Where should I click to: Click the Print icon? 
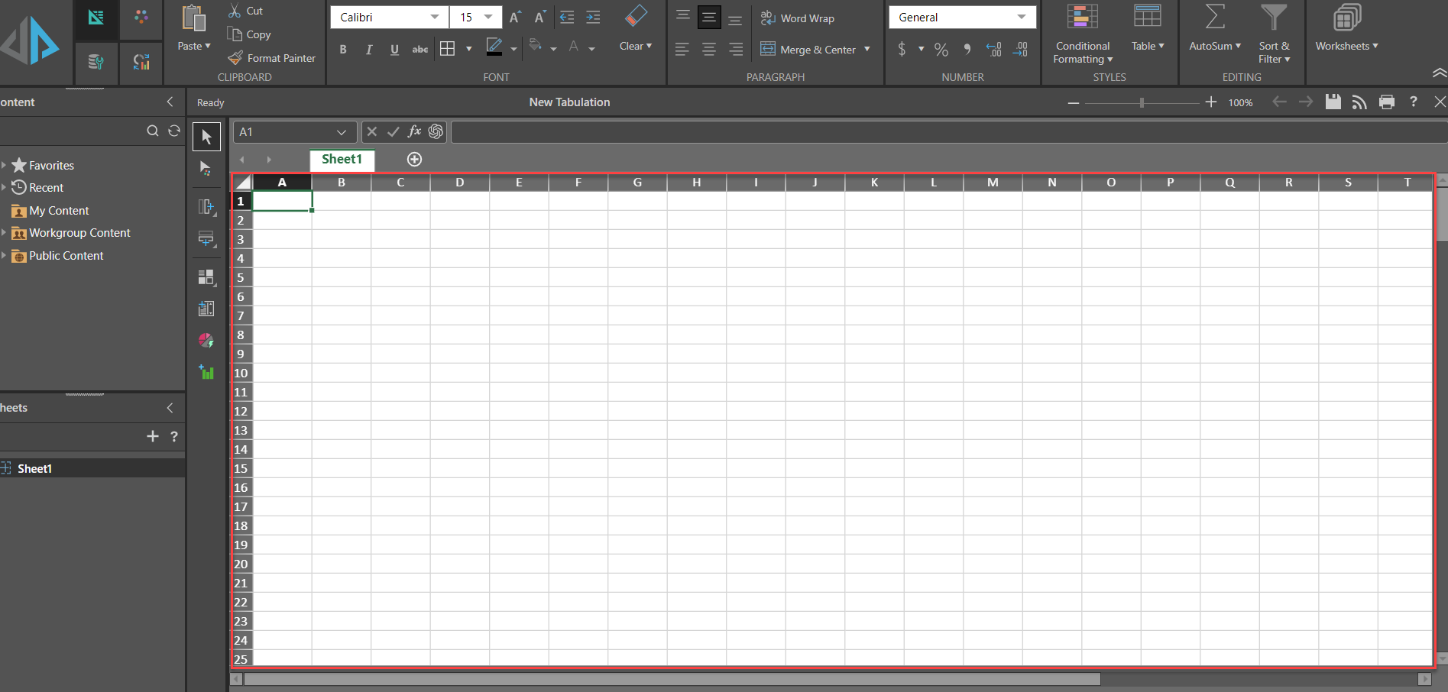point(1387,102)
